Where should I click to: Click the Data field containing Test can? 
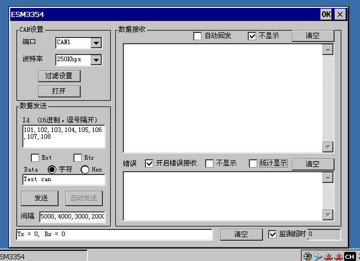(x=64, y=179)
